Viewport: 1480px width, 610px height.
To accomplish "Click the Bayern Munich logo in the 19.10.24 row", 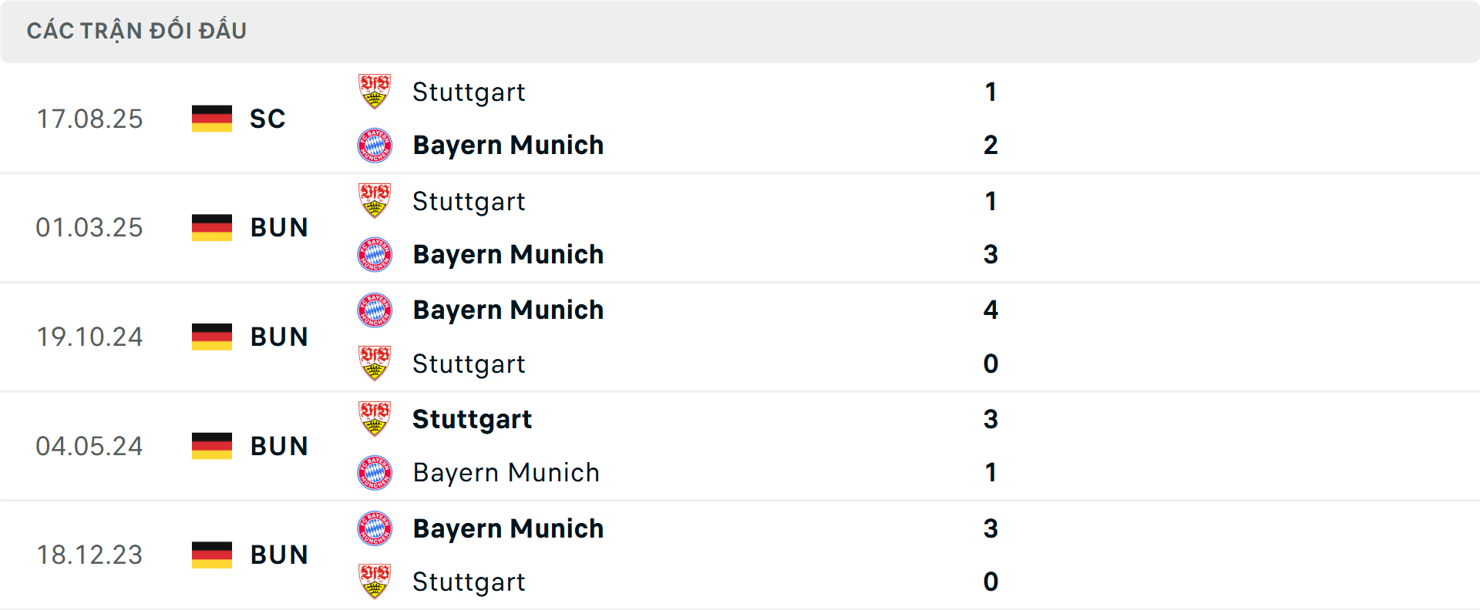I will click(375, 310).
